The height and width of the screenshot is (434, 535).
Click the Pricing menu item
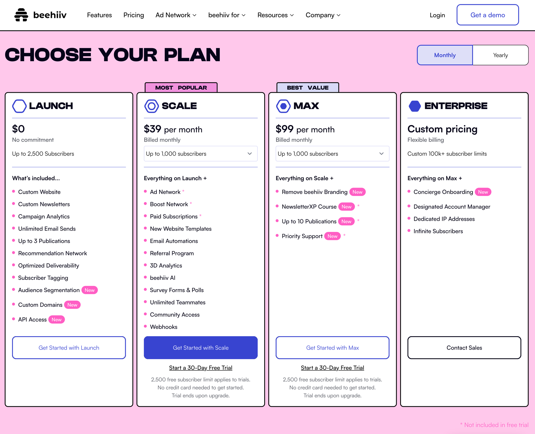click(x=133, y=15)
